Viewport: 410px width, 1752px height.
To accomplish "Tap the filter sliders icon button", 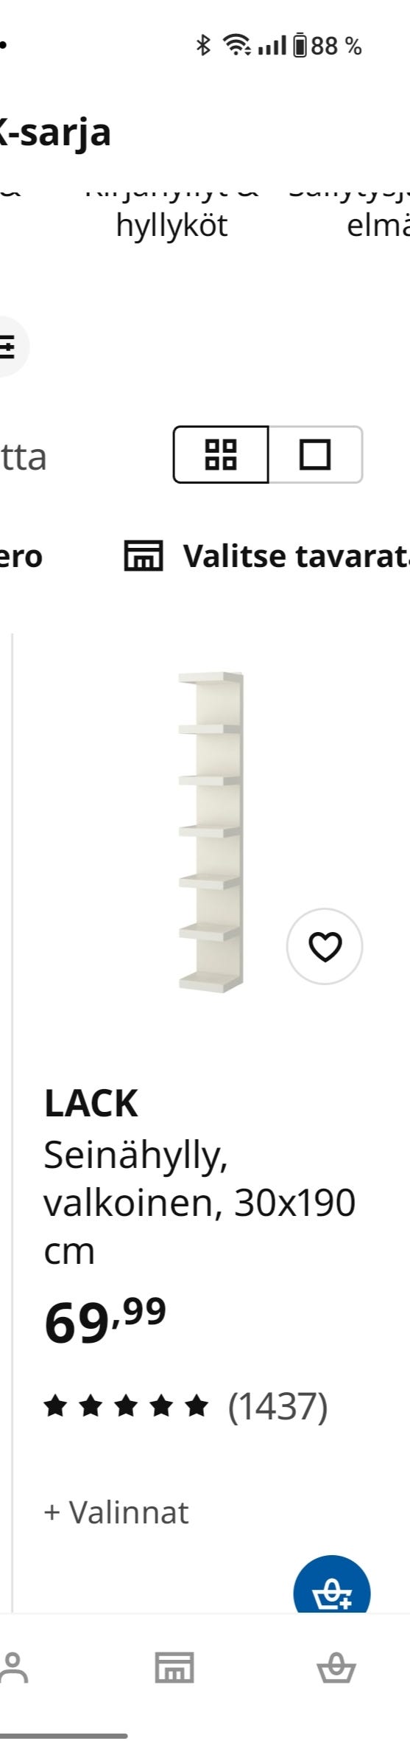I will pyautogui.click(x=7, y=347).
